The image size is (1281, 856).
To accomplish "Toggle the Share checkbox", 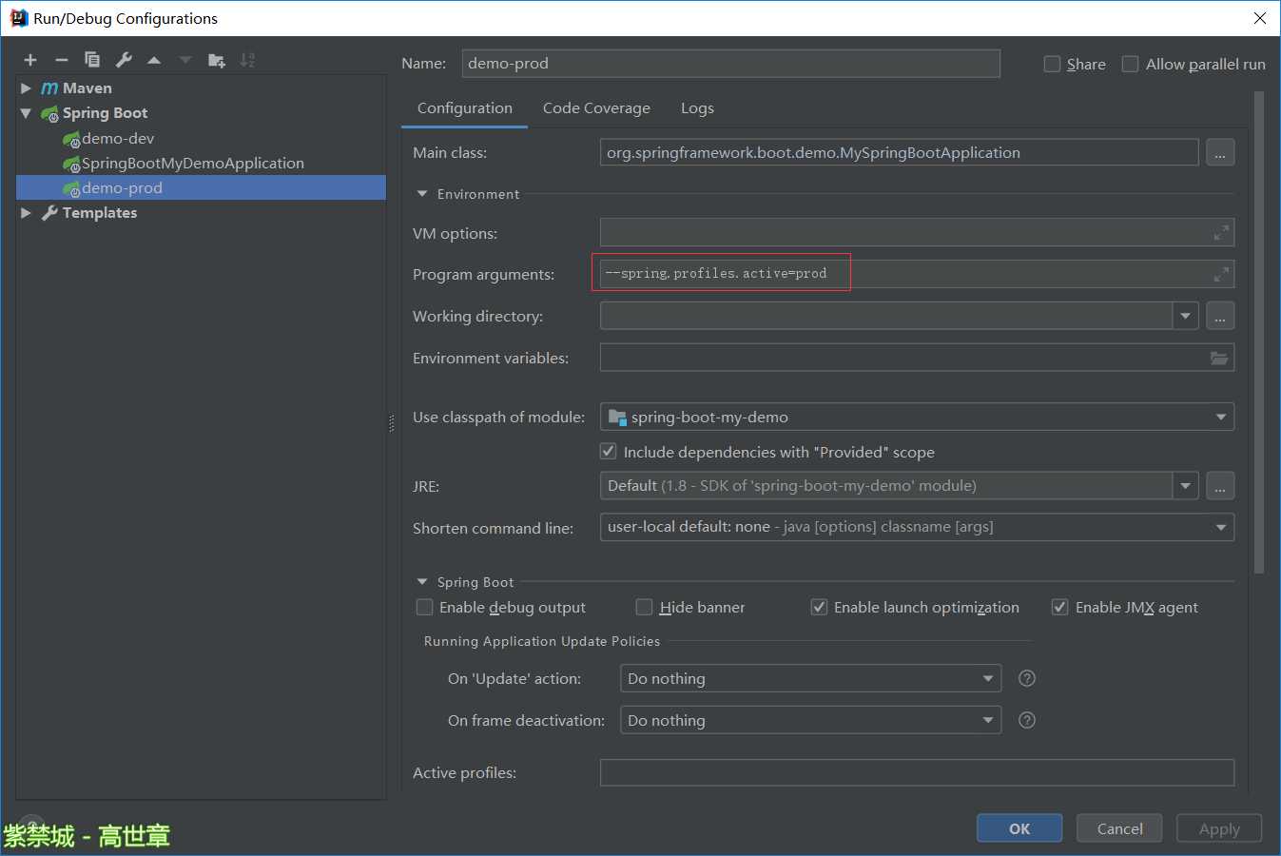I will point(1052,64).
